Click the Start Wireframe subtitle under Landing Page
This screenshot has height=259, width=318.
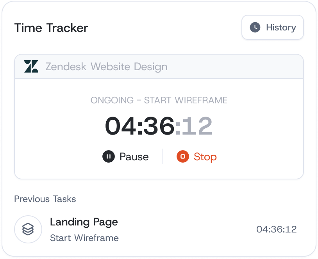(x=84, y=238)
